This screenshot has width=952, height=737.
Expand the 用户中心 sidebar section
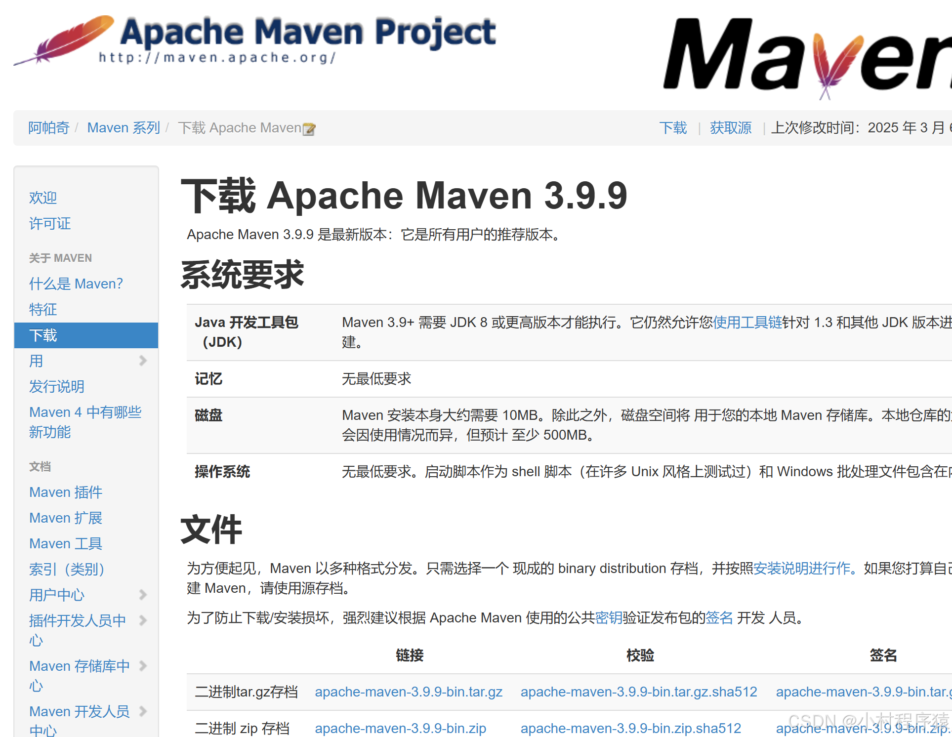144,595
